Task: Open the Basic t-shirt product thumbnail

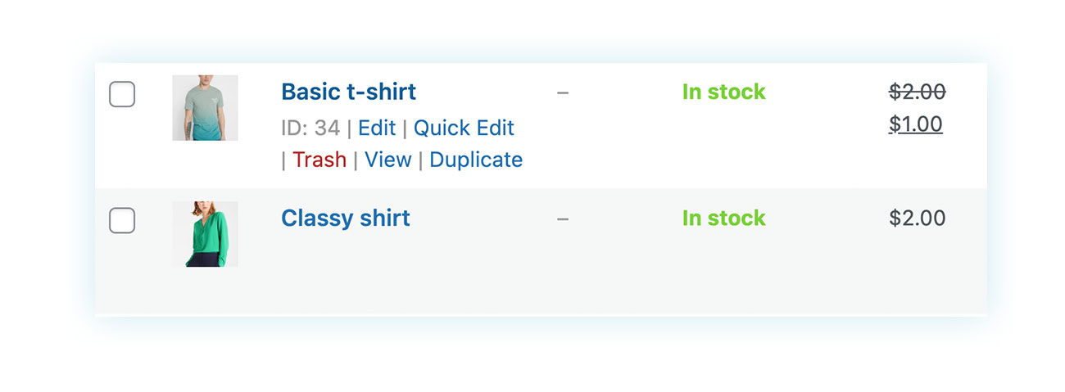Action: [205, 107]
